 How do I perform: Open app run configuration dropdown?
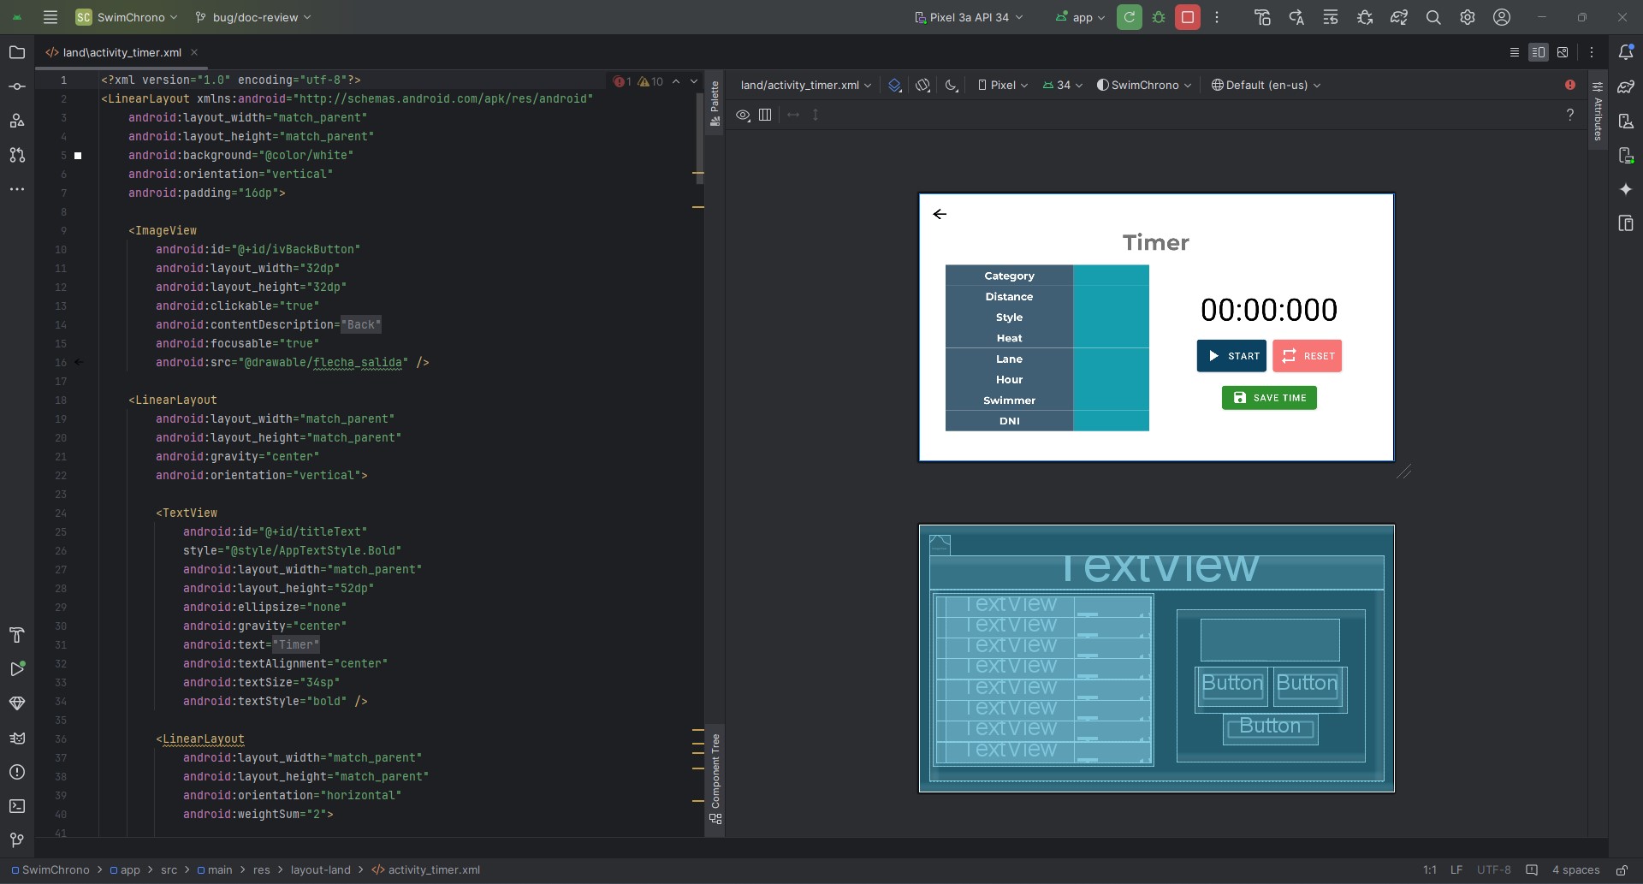click(1080, 17)
